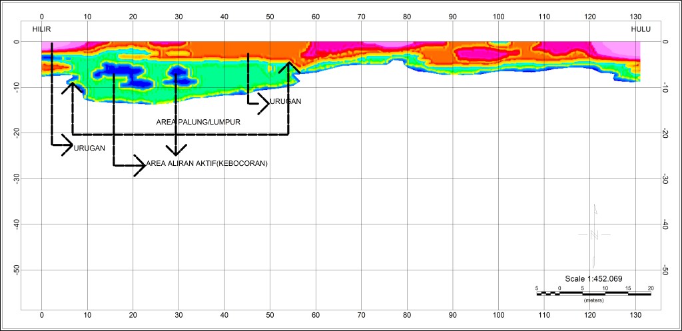Viewport: 682px width, 331px height.
Task: Click the black-and-white scale bar
Action: [593, 292]
